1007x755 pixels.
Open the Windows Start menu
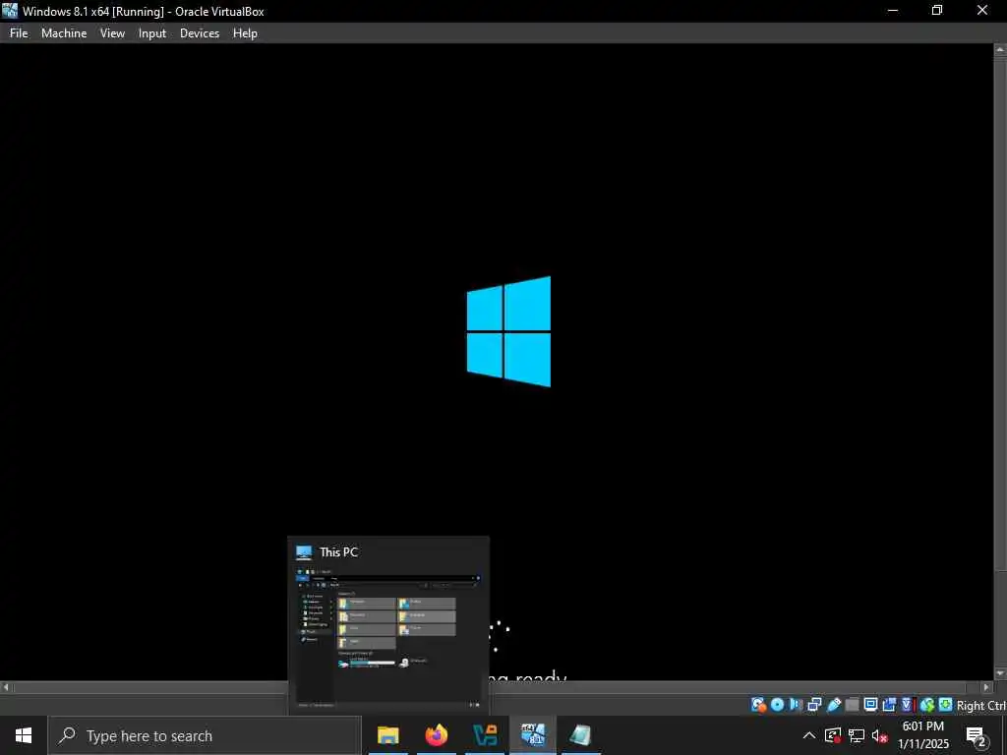coord(24,735)
